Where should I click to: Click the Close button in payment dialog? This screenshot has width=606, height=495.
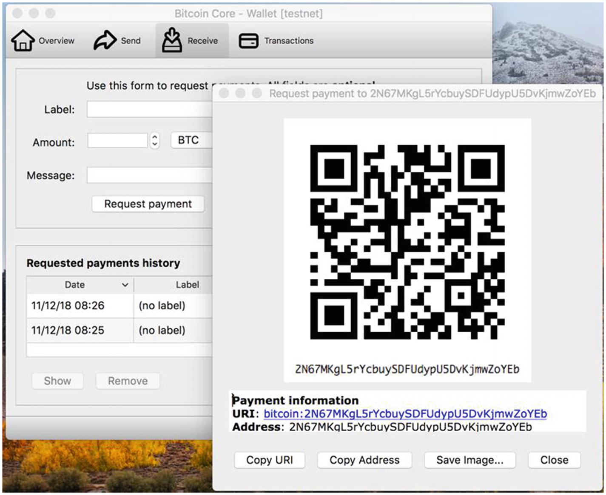click(554, 460)
